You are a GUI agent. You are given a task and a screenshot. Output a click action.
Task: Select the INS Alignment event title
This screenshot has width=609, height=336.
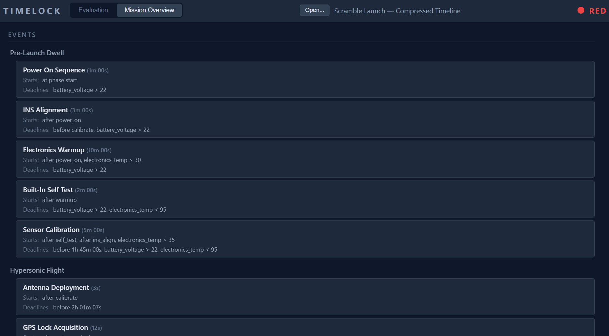(45, 110)
